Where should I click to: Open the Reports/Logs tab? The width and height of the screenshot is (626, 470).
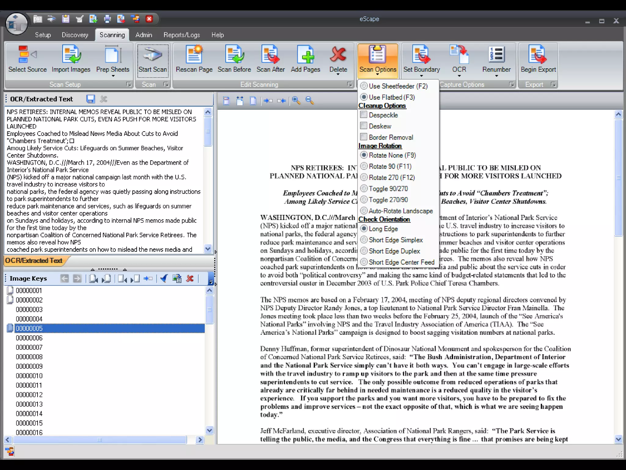coord(182,35)
